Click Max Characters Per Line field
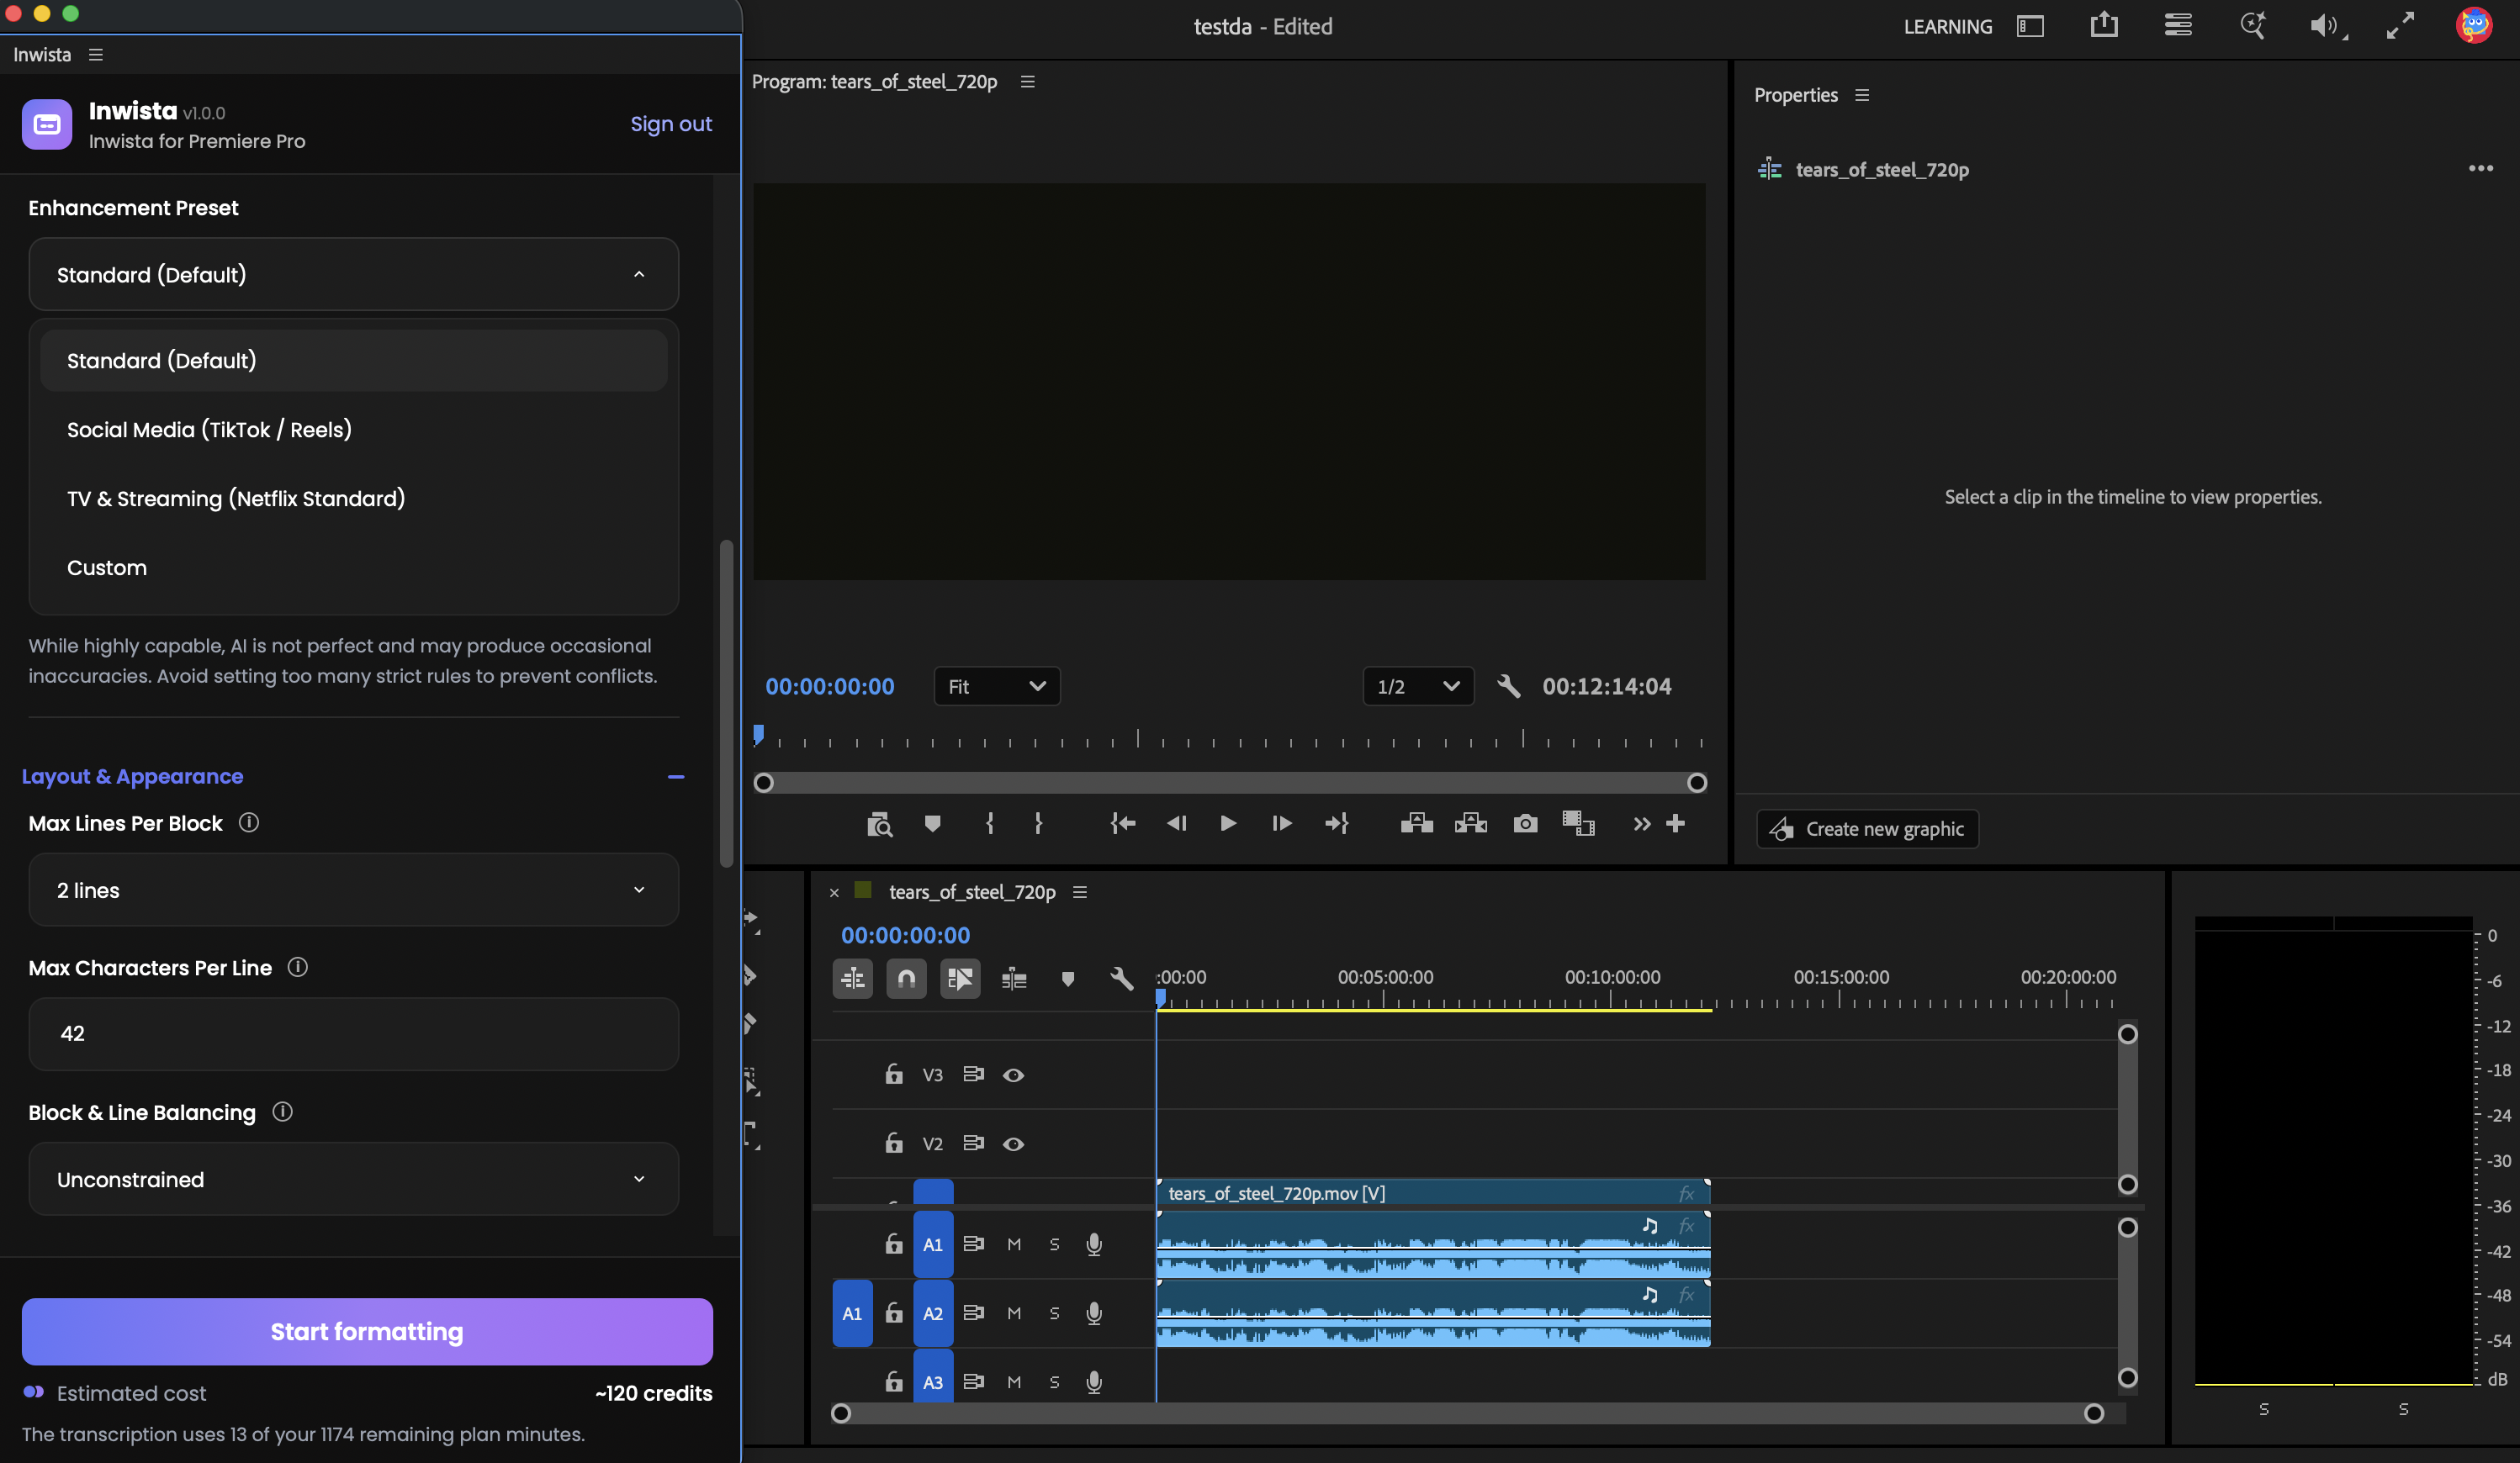 [354, 1033]
